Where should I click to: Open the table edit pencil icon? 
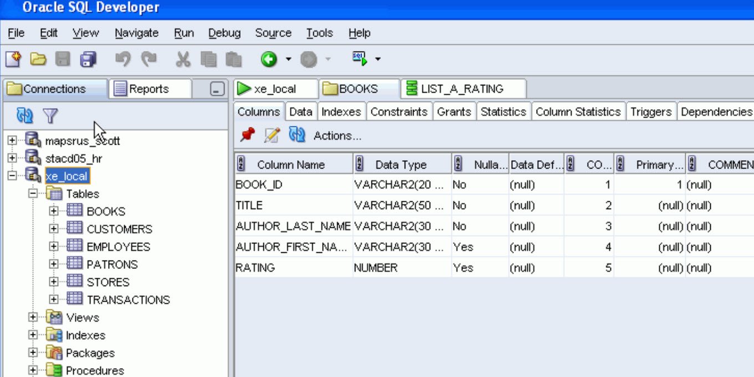click(271, 135)
